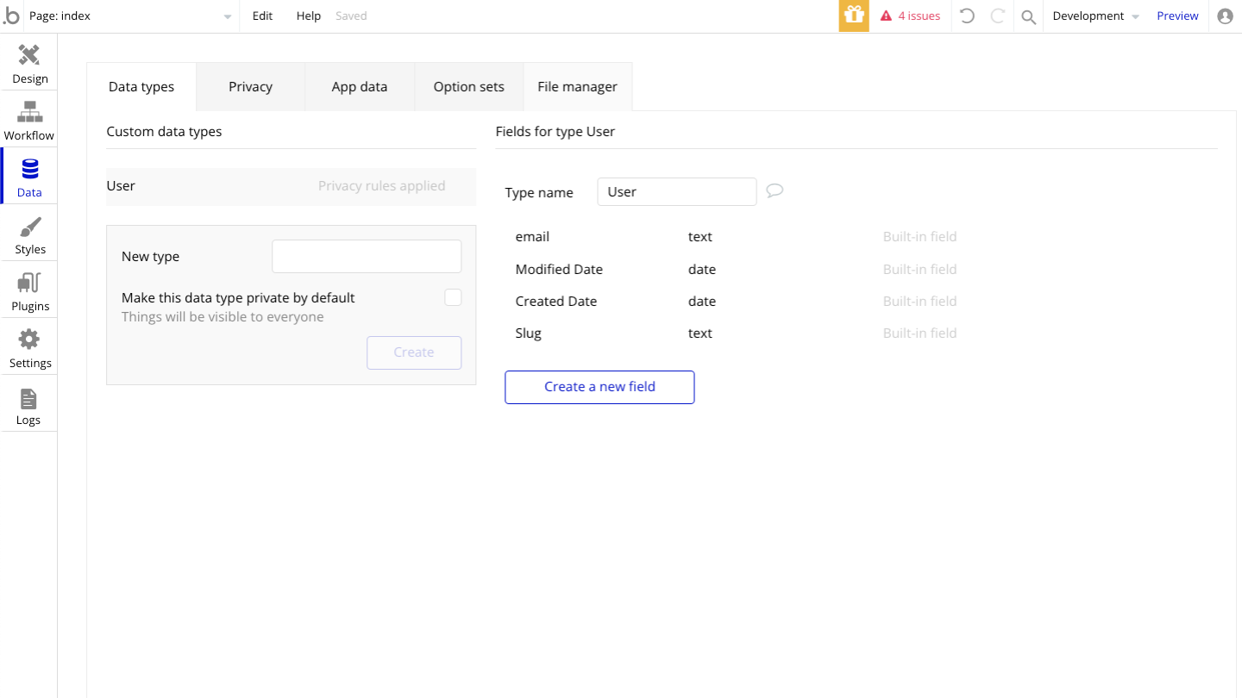Open the Plugins panel

[29, 290]
